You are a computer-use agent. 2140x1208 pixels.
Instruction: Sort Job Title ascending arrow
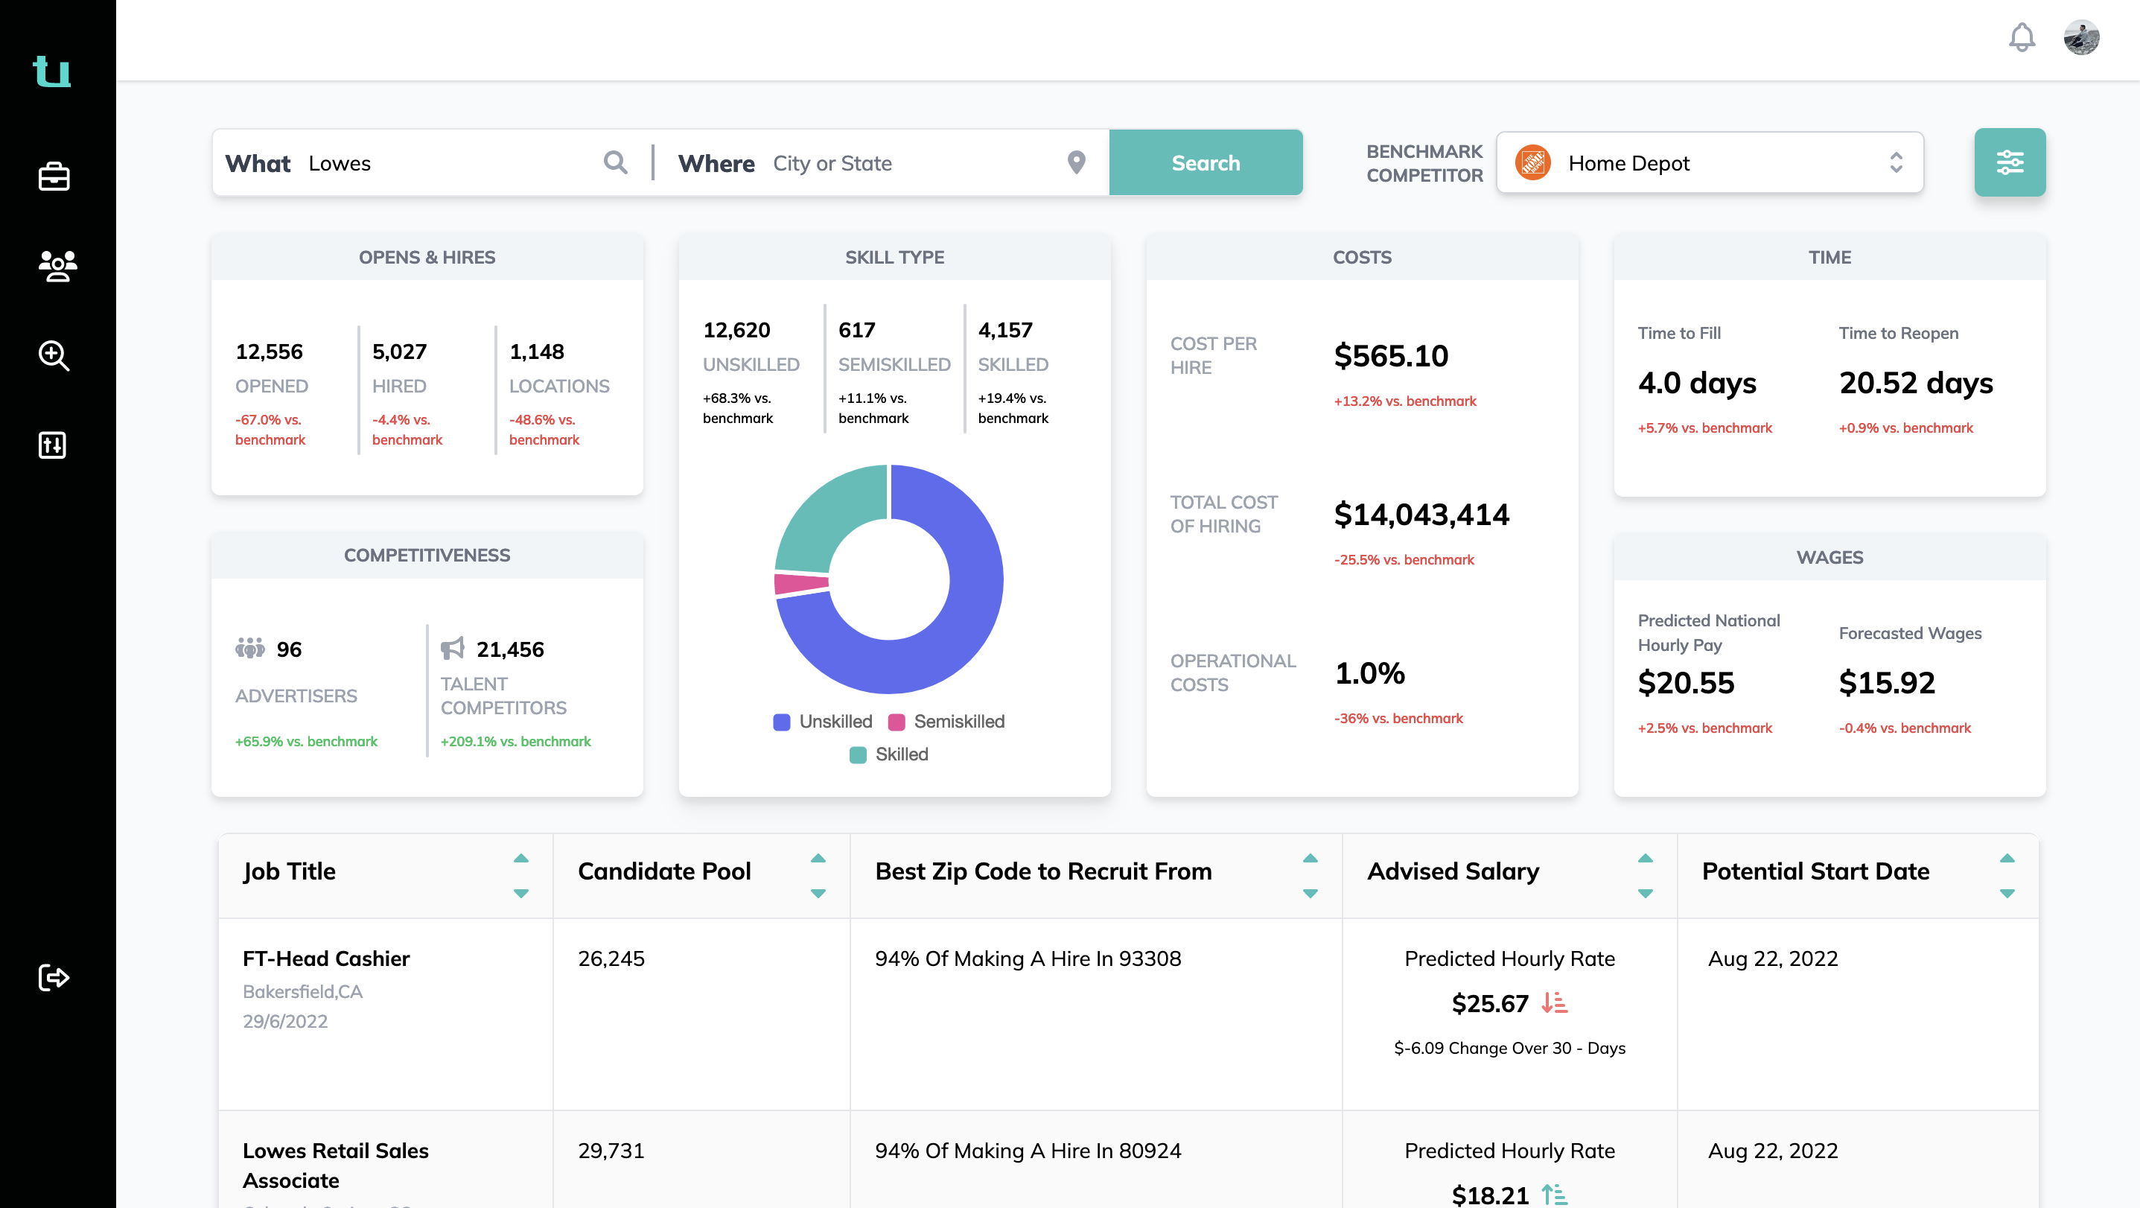(521, 858)
